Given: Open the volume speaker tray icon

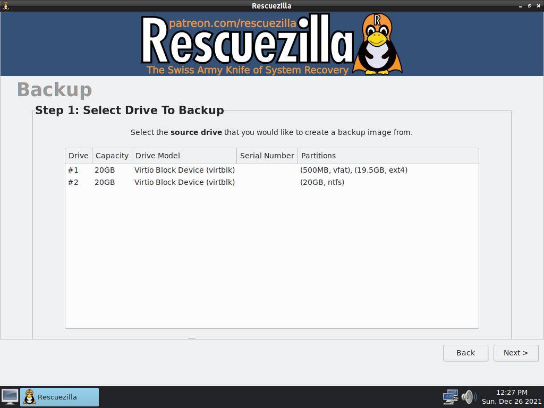Looking at the screenshot, I should (x=469, y=397).
